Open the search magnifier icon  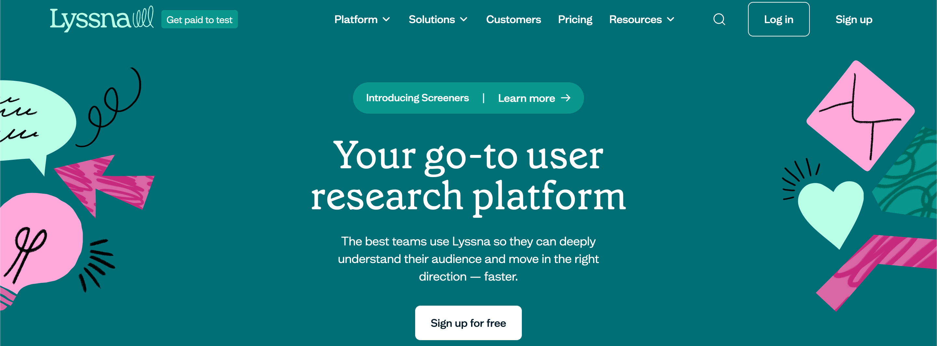[718, 19]
